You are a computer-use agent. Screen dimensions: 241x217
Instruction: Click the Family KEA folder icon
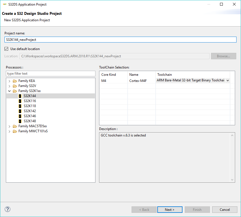pyautogui.click(x=15, y=81)
